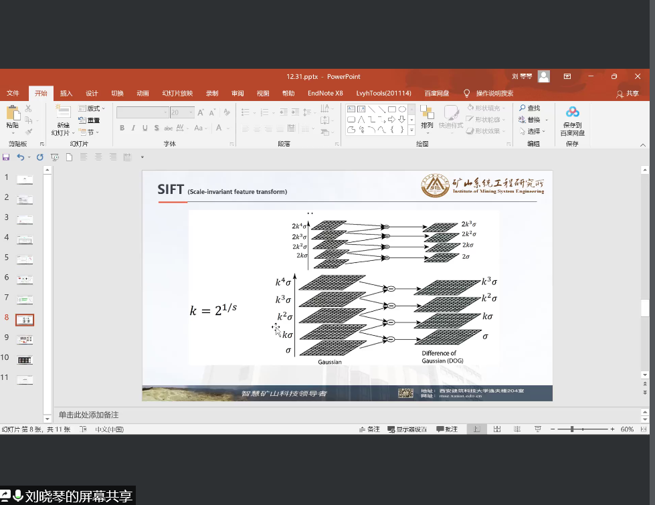655x505 pixels.
Task: Switch to Normal view icon
Action: [476, 429]
